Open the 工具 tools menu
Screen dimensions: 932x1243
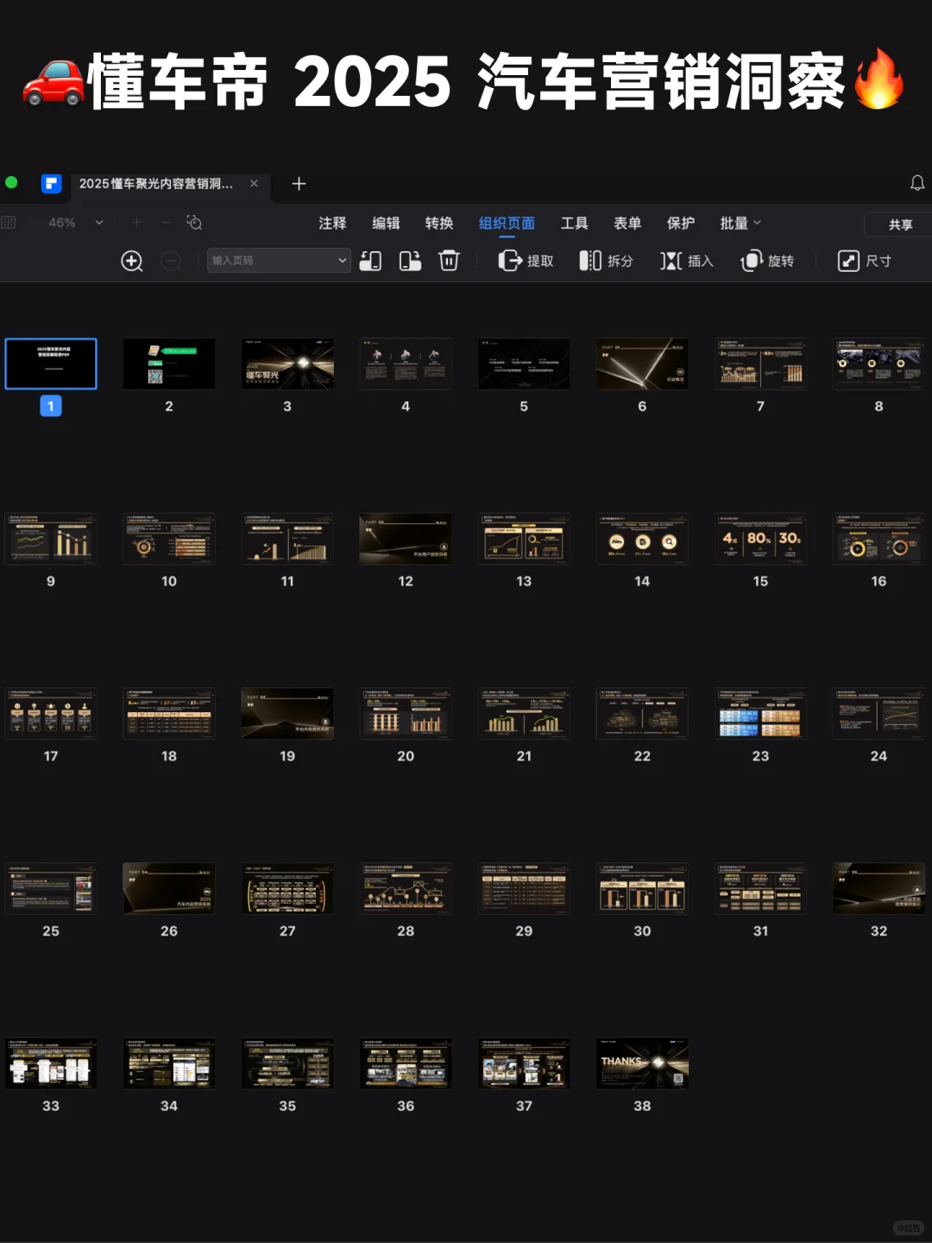pos(574,224)
